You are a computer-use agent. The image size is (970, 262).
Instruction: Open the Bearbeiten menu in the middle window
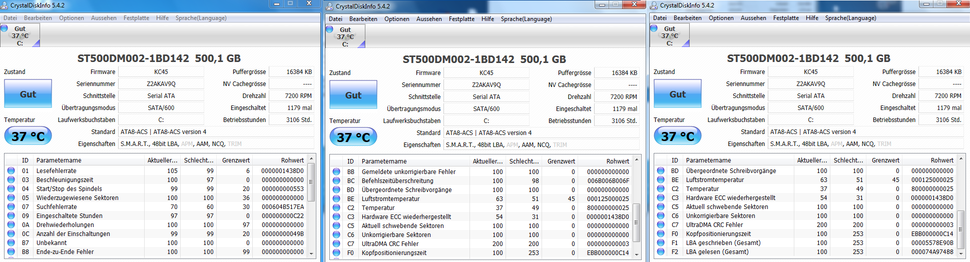click(363, 19)
